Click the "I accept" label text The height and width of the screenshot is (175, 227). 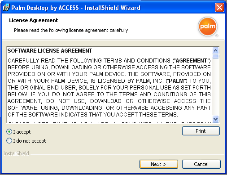pos(22,132)
